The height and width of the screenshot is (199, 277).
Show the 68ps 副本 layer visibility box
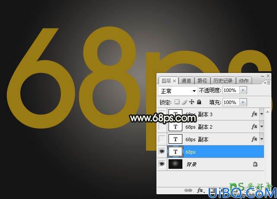pos(162,139)
